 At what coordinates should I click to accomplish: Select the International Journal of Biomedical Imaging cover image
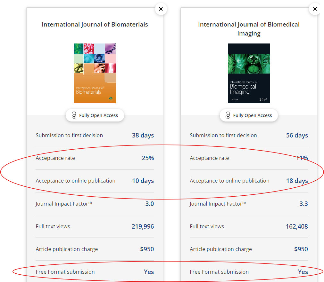(249, 73)
